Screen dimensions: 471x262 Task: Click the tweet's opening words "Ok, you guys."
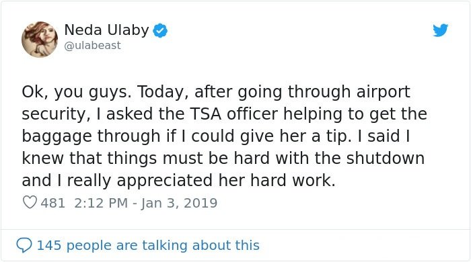77,93
